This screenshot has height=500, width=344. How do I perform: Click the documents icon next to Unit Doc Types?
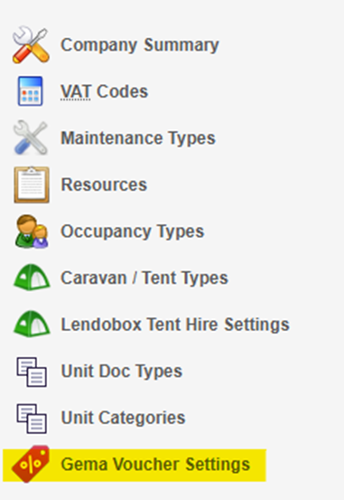click(x=32, y=372)
